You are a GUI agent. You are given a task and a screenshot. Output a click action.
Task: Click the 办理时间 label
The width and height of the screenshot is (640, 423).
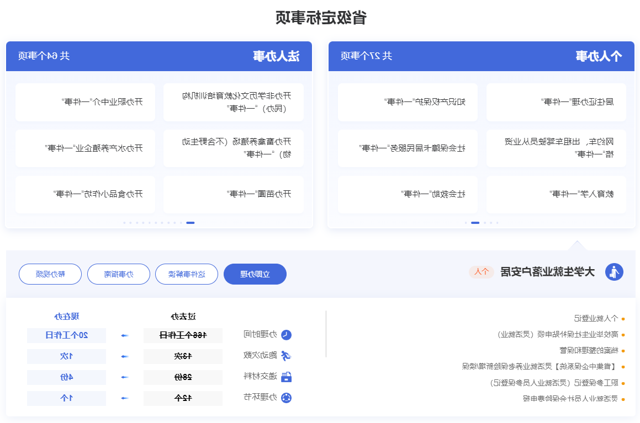261,335
